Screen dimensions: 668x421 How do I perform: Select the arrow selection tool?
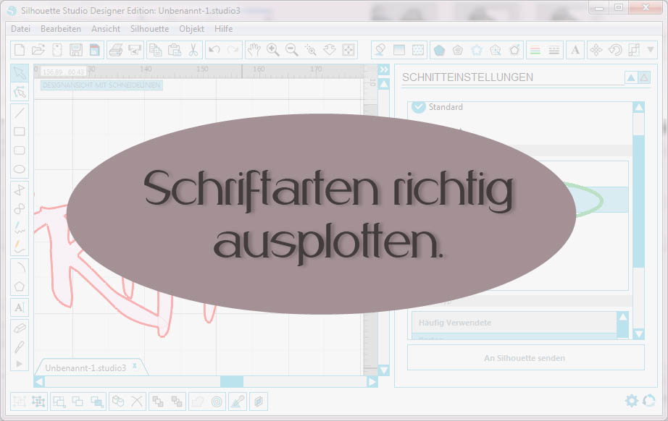pos(18,75)
